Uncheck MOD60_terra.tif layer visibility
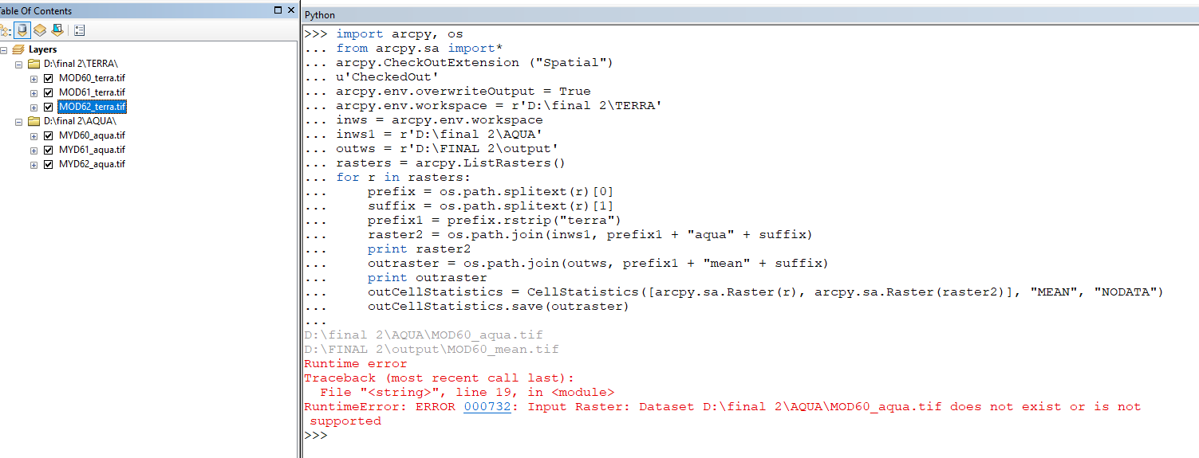 tap(48, 78)
